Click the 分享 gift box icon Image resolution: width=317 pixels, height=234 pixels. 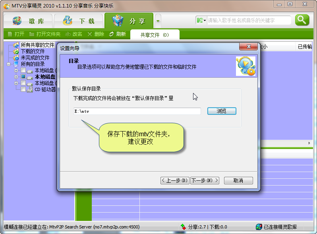[x=118, y=20]
